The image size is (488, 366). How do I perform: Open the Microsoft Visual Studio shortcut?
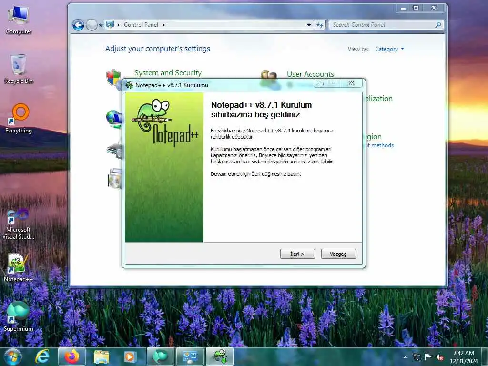pos(19,224)
